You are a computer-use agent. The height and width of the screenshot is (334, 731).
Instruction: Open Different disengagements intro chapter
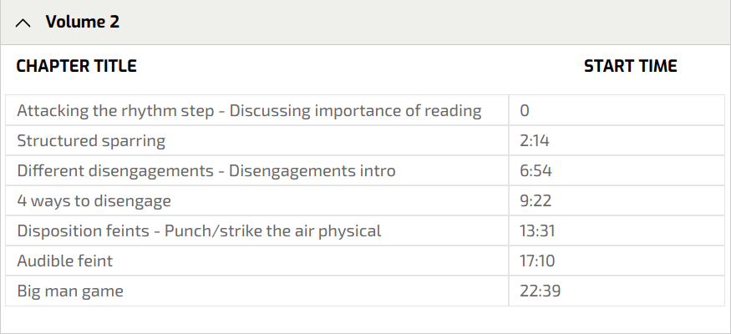[206, 171]
